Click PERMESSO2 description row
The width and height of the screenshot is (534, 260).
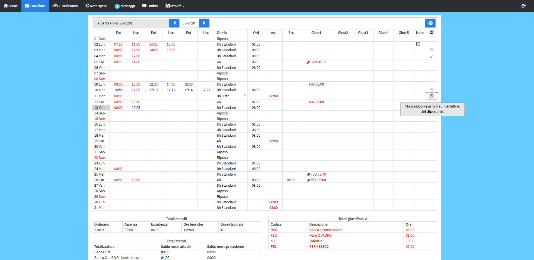(319, 247)
